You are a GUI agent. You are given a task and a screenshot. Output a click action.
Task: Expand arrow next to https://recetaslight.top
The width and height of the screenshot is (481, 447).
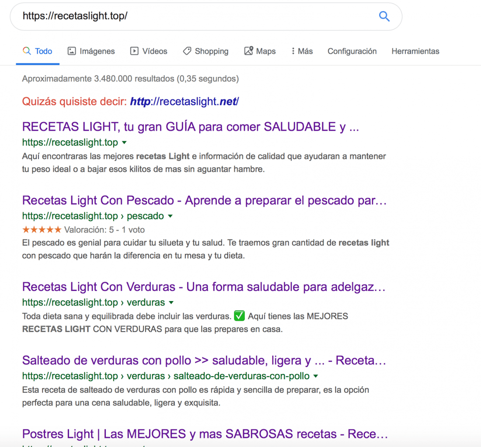coord(124,142)
